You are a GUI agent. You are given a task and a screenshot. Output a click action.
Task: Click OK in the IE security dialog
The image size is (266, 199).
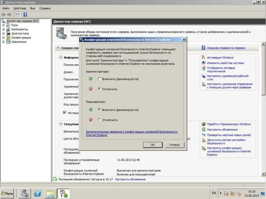pos(153,145)
